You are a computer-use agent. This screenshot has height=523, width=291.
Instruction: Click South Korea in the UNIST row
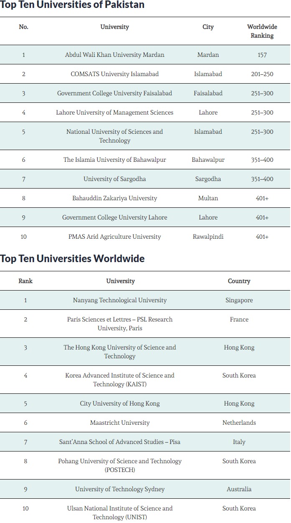click(239, 508)
